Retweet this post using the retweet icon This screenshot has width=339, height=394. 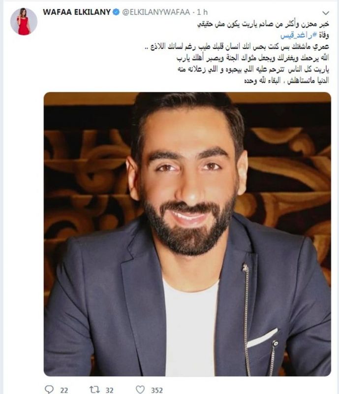[94, 389]
